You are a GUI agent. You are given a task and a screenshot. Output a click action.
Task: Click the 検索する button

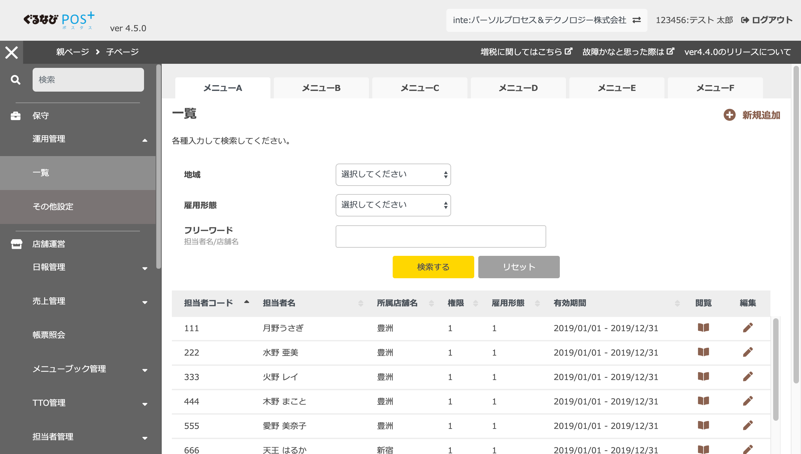[x=433, y=267]
